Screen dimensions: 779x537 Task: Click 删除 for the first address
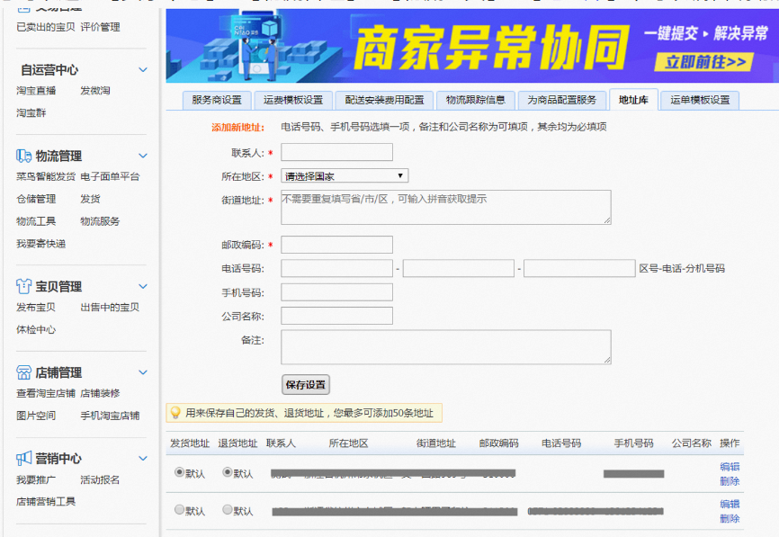[730, 481]
